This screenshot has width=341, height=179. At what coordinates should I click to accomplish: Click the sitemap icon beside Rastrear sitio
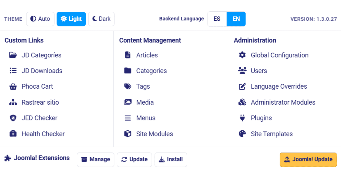click(13, 102)
